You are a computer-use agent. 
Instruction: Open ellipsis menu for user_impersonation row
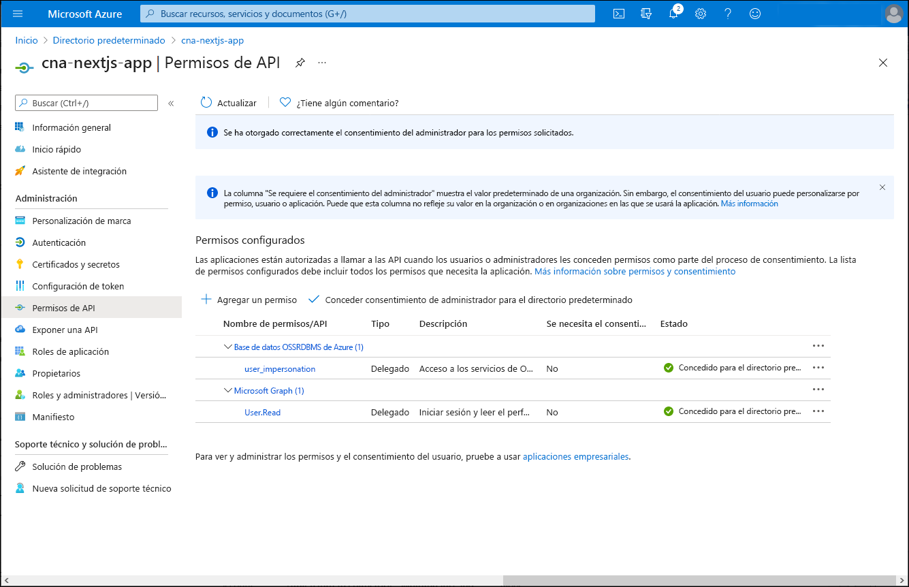tap(818, 368)
